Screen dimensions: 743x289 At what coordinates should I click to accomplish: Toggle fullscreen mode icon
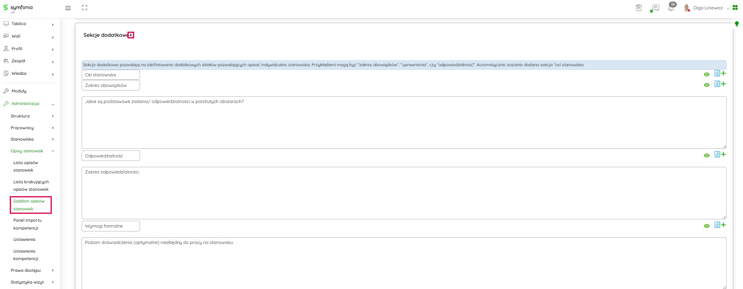click(85, 8)
